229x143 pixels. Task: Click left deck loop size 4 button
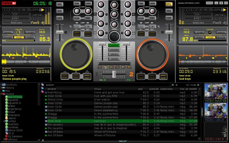[x=14, y=10]
